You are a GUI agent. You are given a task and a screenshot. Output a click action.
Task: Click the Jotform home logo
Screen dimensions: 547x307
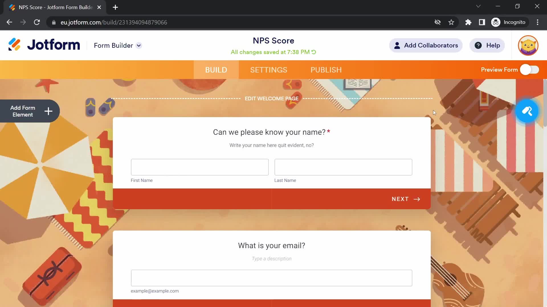(44, 45)
